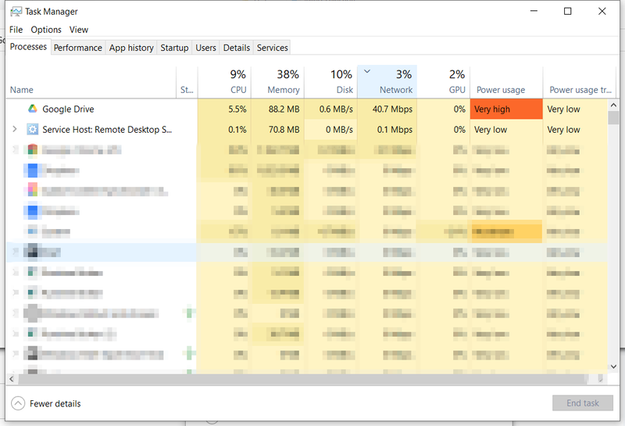Image resolution: width=625 pixels, height=426 pixels.
Task: Select the Google Drive process name
Action: click(x=68, y=109)
